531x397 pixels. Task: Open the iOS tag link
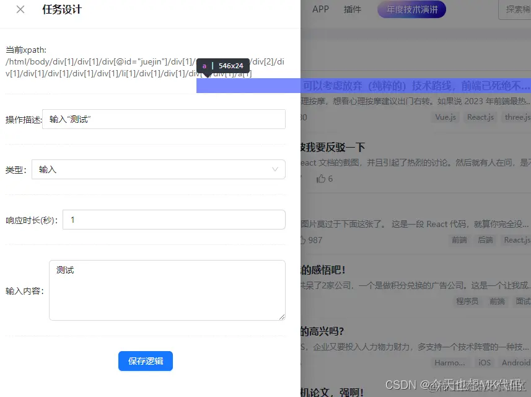(484, 363)
